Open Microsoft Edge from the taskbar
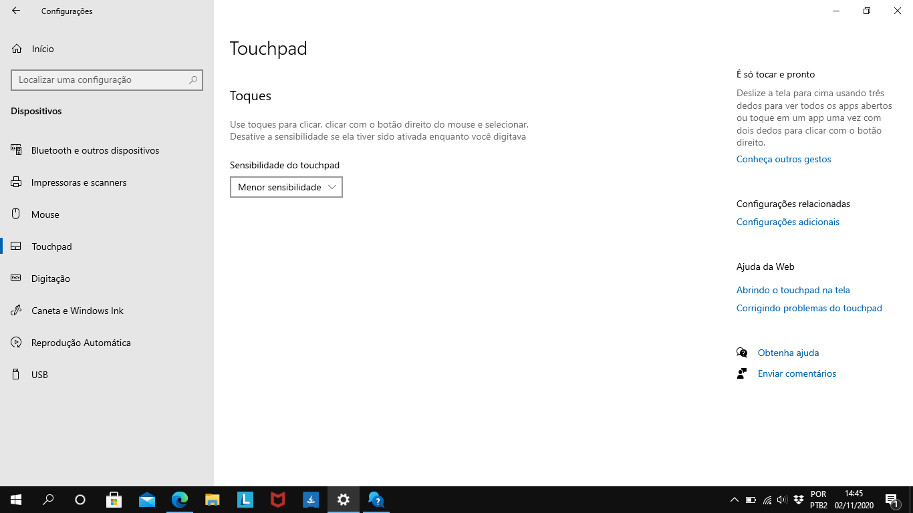 [179, 499]
